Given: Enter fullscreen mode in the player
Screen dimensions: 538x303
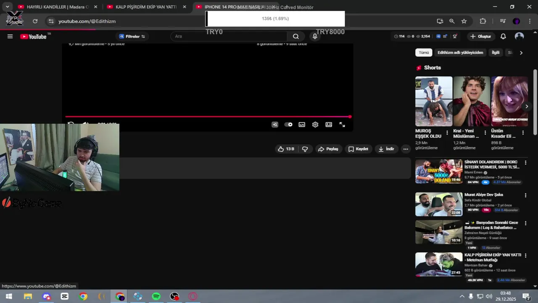Looking at the screenshot, I should tap(342, 125).
